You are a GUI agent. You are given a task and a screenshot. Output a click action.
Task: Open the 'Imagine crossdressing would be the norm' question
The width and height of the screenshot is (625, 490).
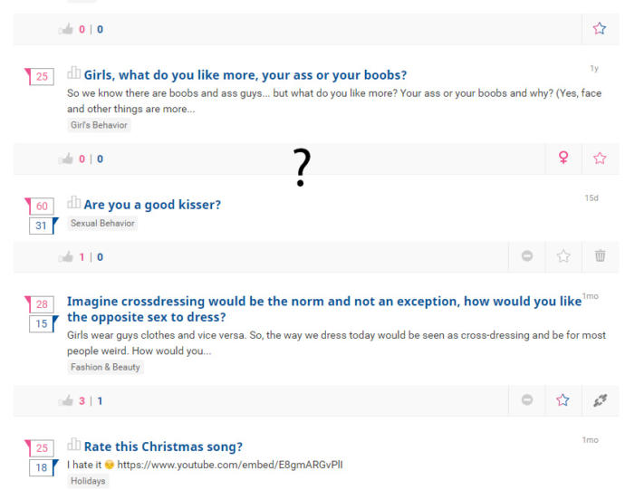point(324,309)
